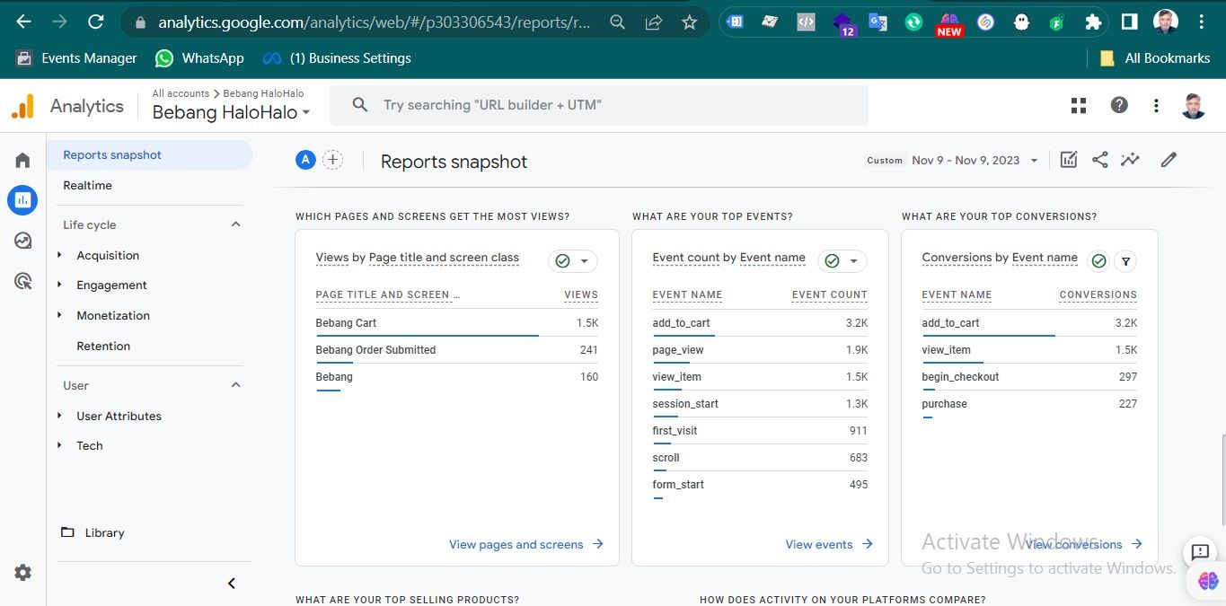
Task: Click the Bebang Order Submitted row
Action: [456, 350]
